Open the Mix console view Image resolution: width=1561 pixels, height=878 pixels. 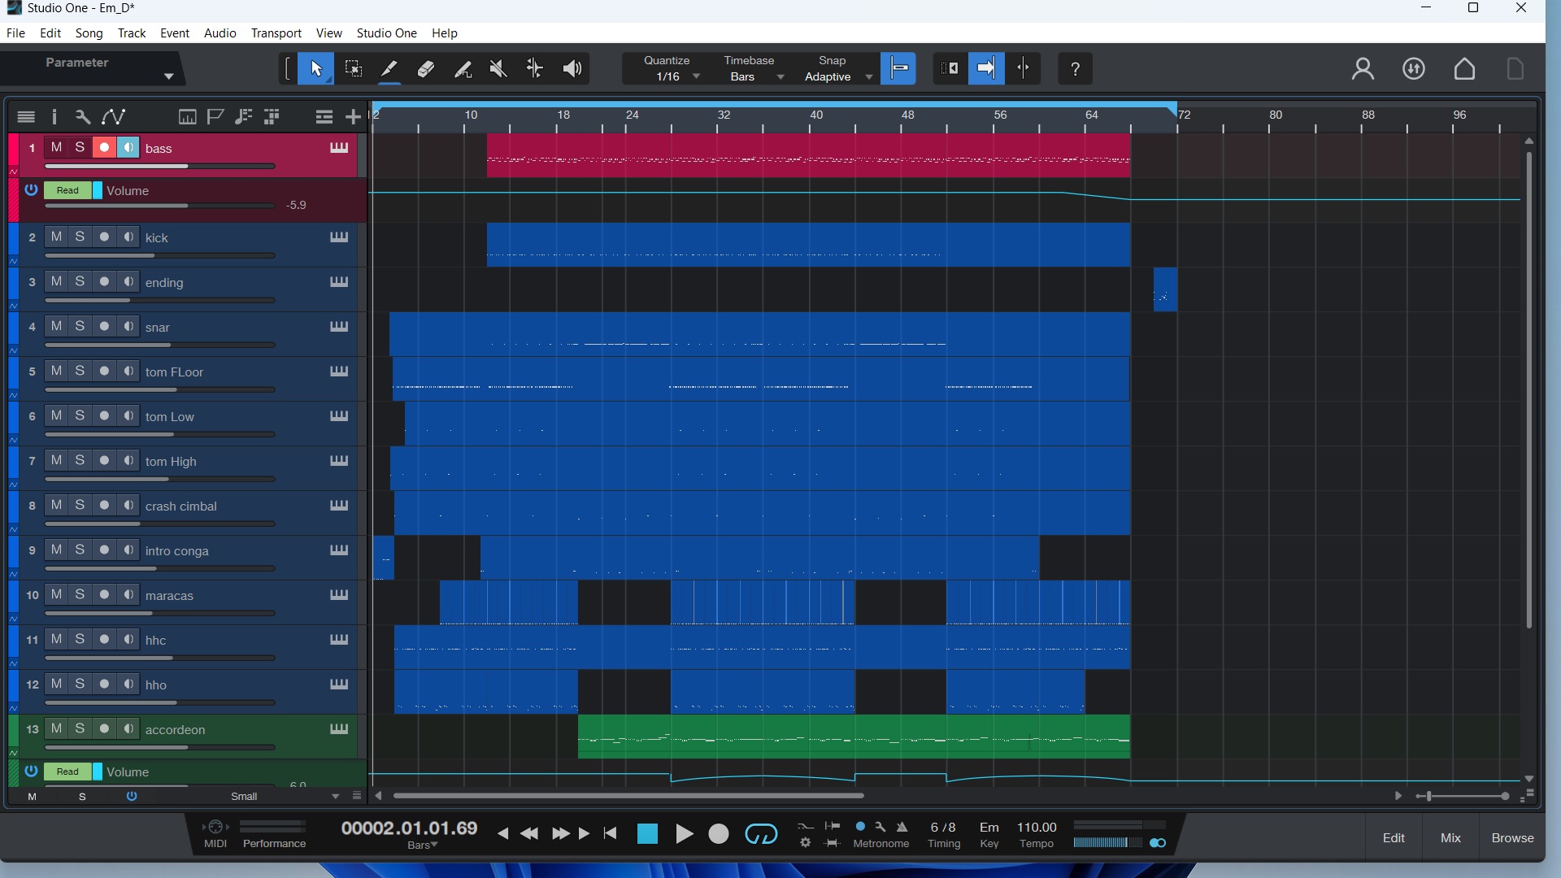coord(1450,838)
